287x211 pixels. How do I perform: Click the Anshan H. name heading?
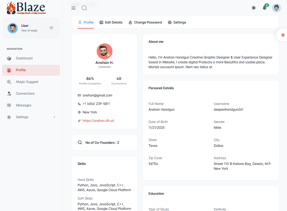coord(105,63)
